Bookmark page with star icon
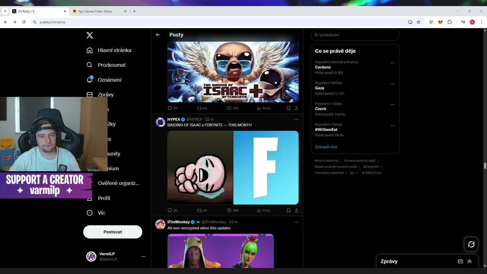This screenshot has height=274, width=487. pyautogui.click(x=419, y=22)
